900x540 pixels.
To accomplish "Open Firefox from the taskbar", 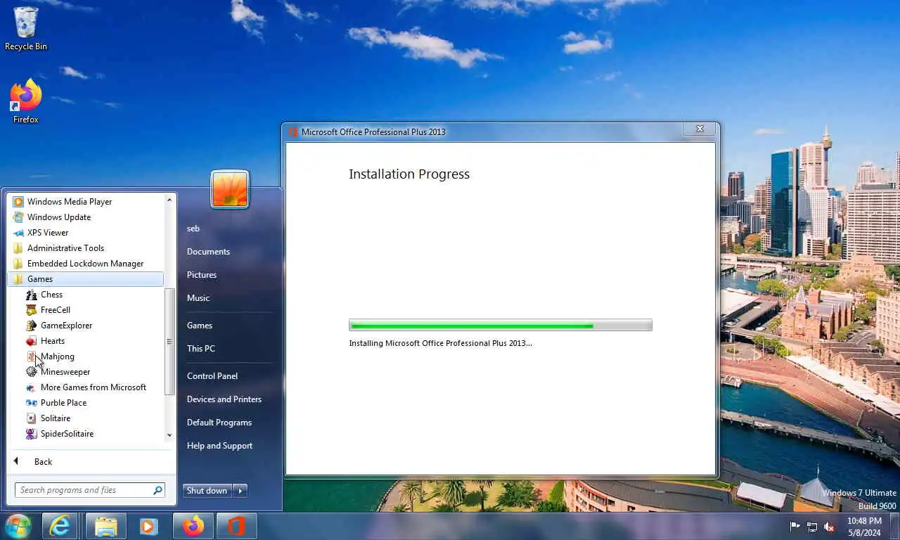I will coord(193,526).
